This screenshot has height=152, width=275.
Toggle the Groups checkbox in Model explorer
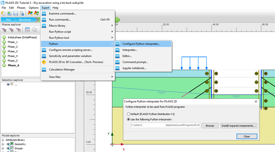(x=12, y=148)
